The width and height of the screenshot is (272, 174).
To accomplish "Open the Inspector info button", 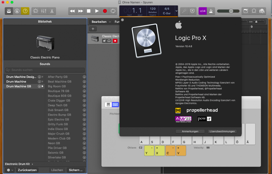I will (x=17, y=11).
